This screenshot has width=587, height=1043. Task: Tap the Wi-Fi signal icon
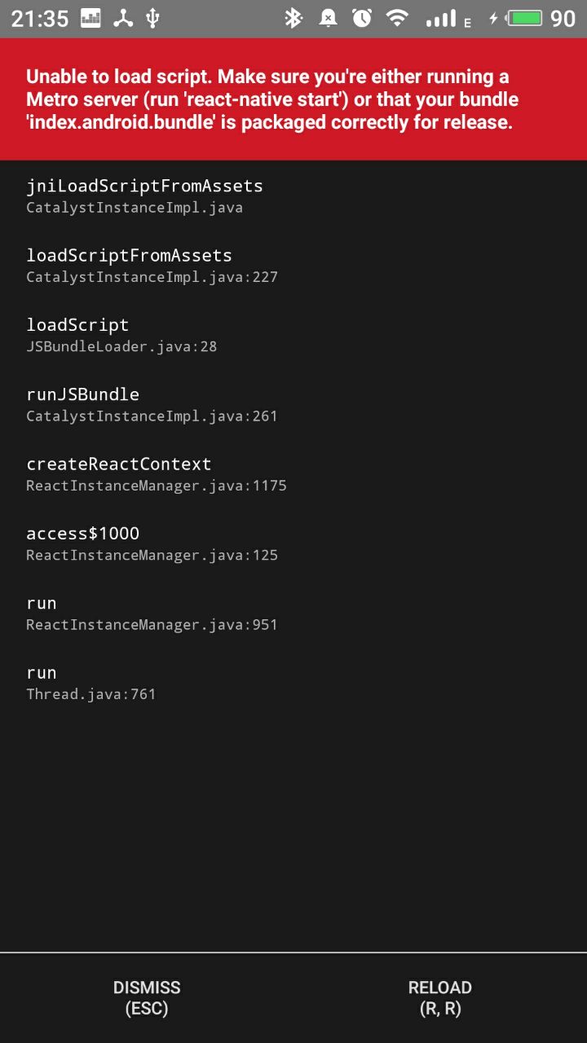pos(397,18)
